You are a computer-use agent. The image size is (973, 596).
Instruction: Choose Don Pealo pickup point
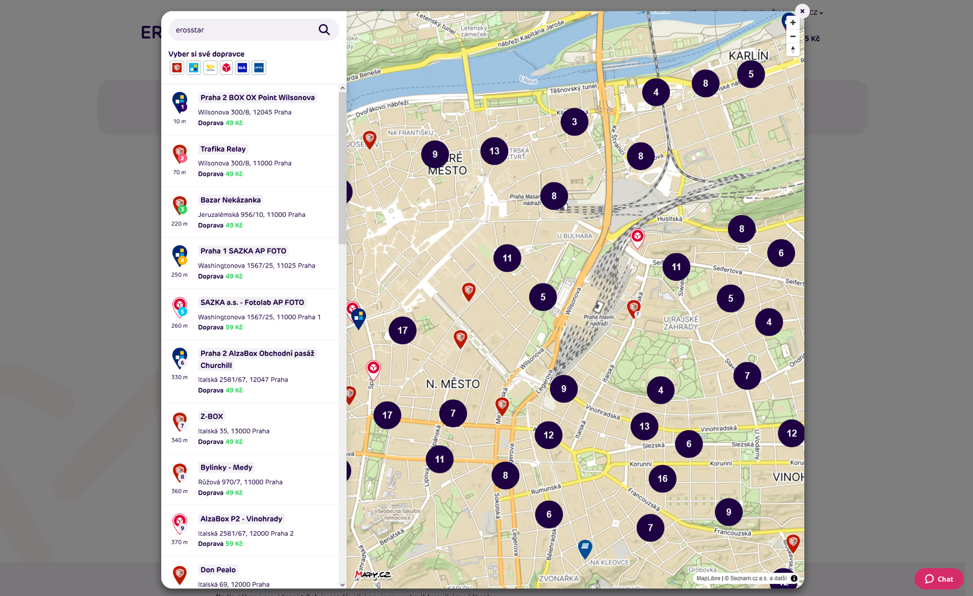click(x=250, y=573)
